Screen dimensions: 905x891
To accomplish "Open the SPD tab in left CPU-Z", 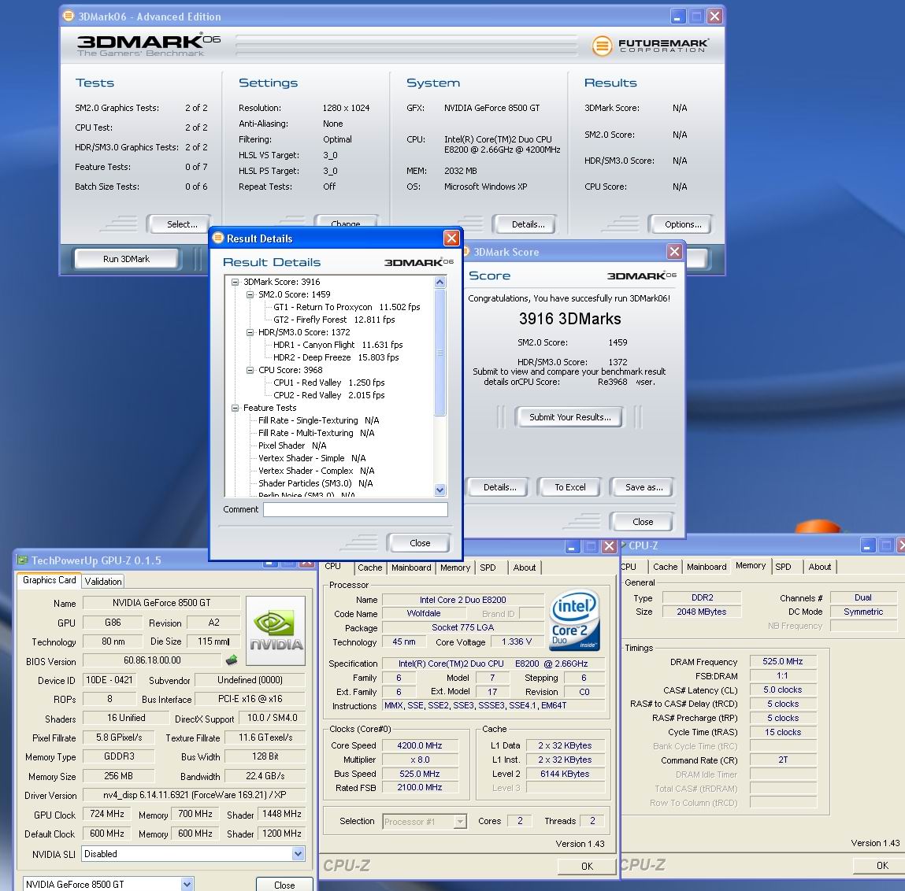I will click(x=488, y=568).
